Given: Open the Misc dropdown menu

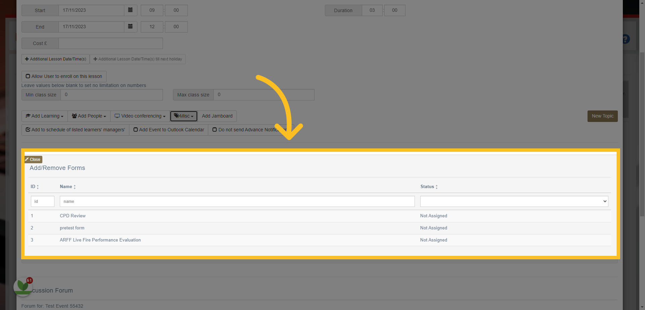Looking at the screenshot, I should click(184, 116).
